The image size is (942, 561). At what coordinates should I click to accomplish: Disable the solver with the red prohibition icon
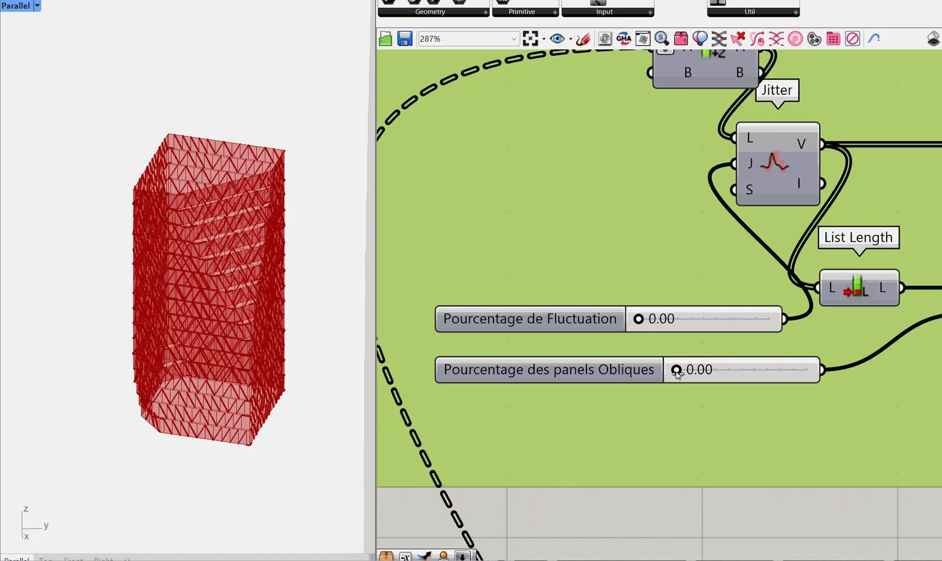tap(853, 38)
